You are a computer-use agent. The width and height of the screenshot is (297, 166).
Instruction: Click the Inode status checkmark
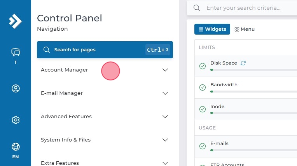[x=203, y=109]
